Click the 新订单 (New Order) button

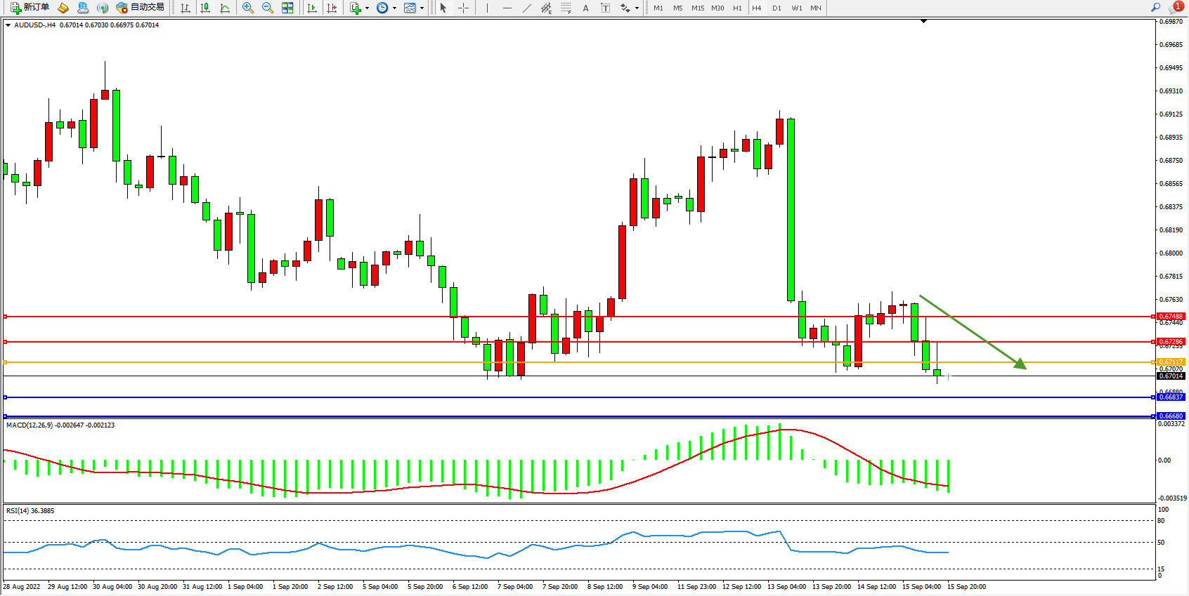pos(30,8)
